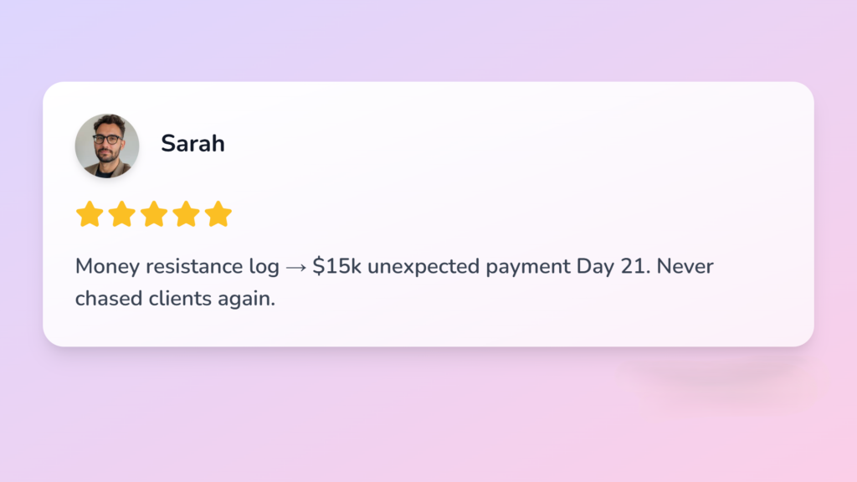Choose the fourth rating star
857x482 pixels.
[186, 214]
